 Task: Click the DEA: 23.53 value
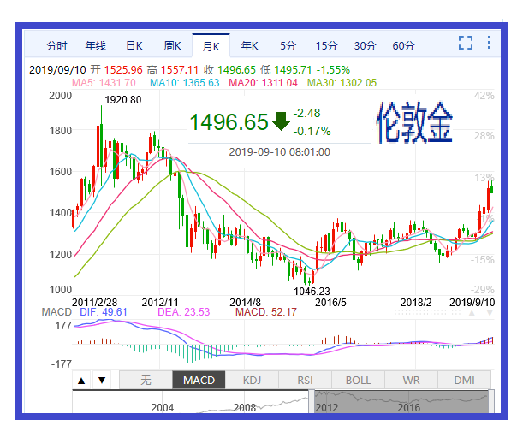point(183,312)
